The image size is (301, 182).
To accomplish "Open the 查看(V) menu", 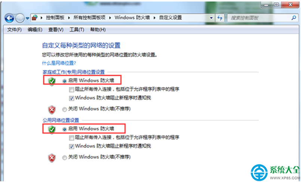I will pos(56,30).
